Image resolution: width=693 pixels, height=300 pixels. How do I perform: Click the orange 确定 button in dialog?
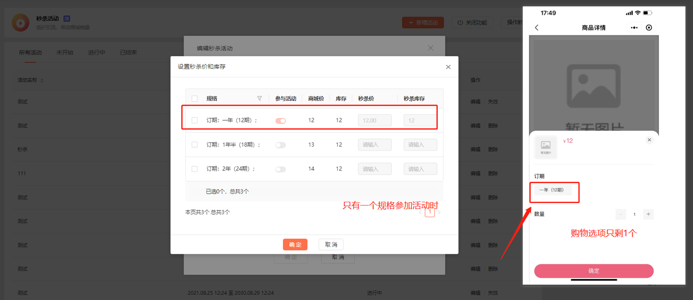(295, 245)
